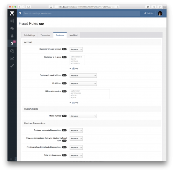Open the Community chat bubbles icon
Image resolution: width=174 pixels, height=172 pixels.
pyautogui.click(x=12, y=29)
